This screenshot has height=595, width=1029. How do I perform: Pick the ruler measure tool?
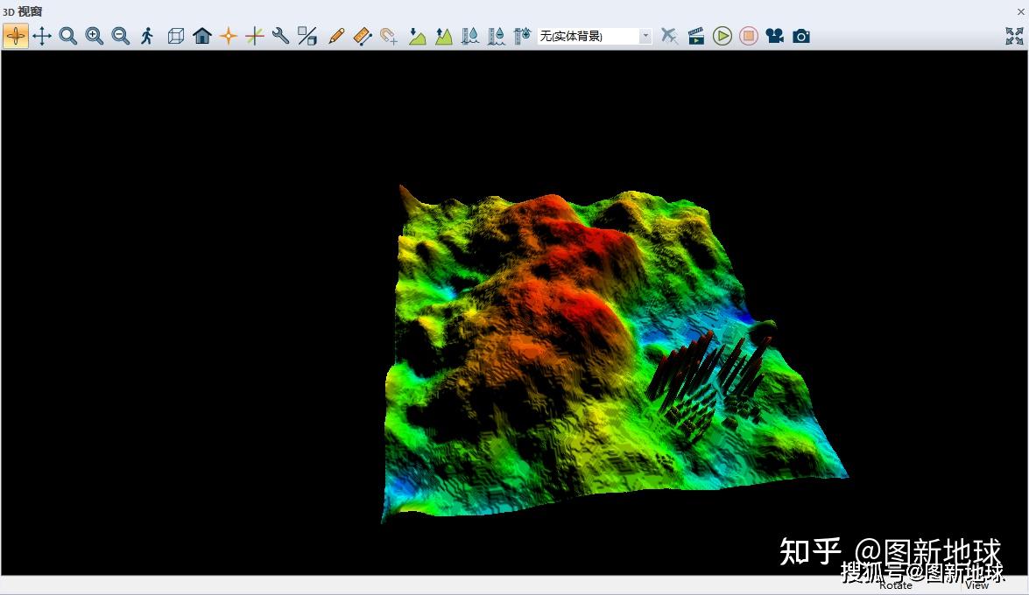[363, 36]
